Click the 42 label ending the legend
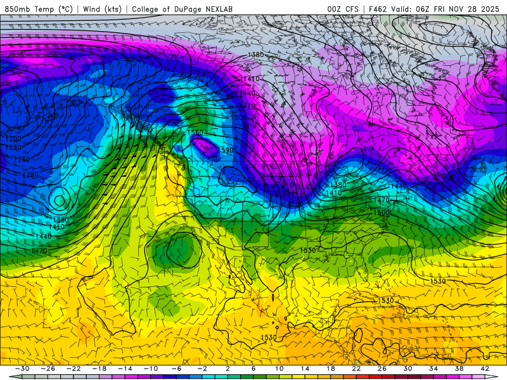The width and height of the screenshot is (507, 380). click(485, 369)
